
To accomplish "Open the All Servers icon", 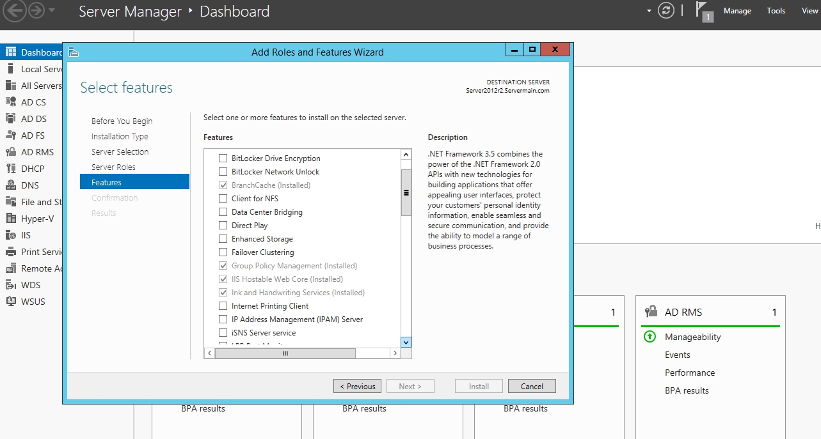I will click(11, 86).
